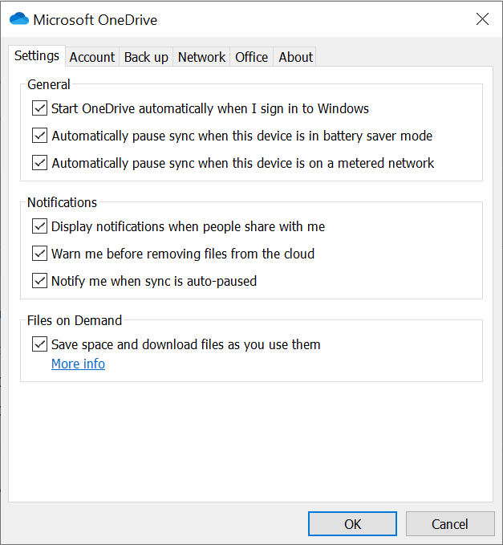Click the Notifications group heading
Viewport: 503px width, 545px height.
(x=63, y=202)
